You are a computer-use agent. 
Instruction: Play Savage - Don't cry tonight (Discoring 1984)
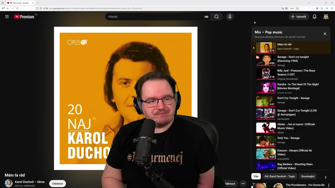291,61
